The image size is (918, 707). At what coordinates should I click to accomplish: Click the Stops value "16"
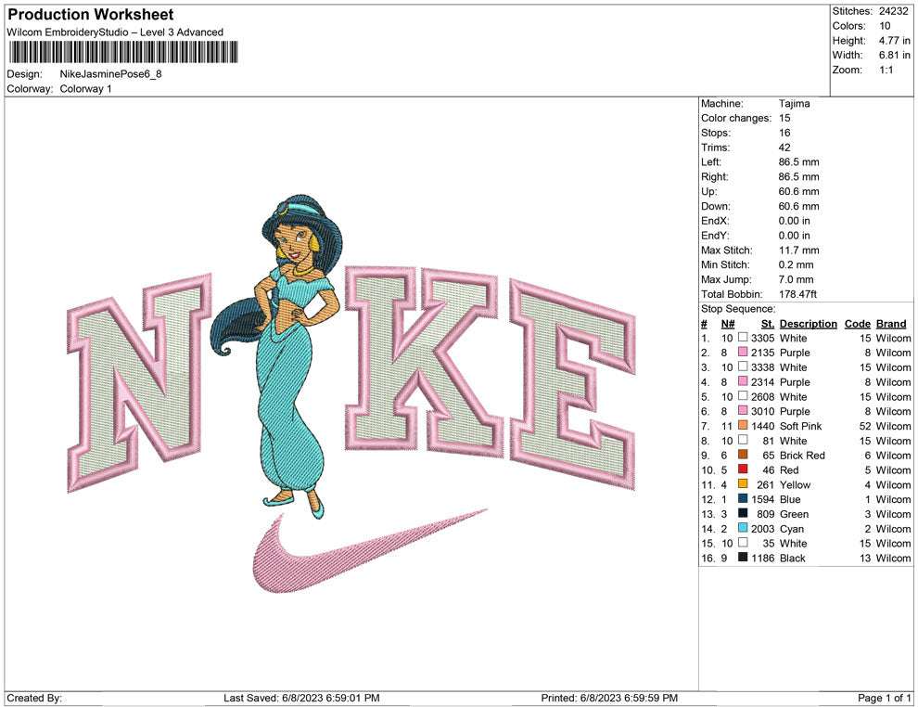(x=784, y=133)
